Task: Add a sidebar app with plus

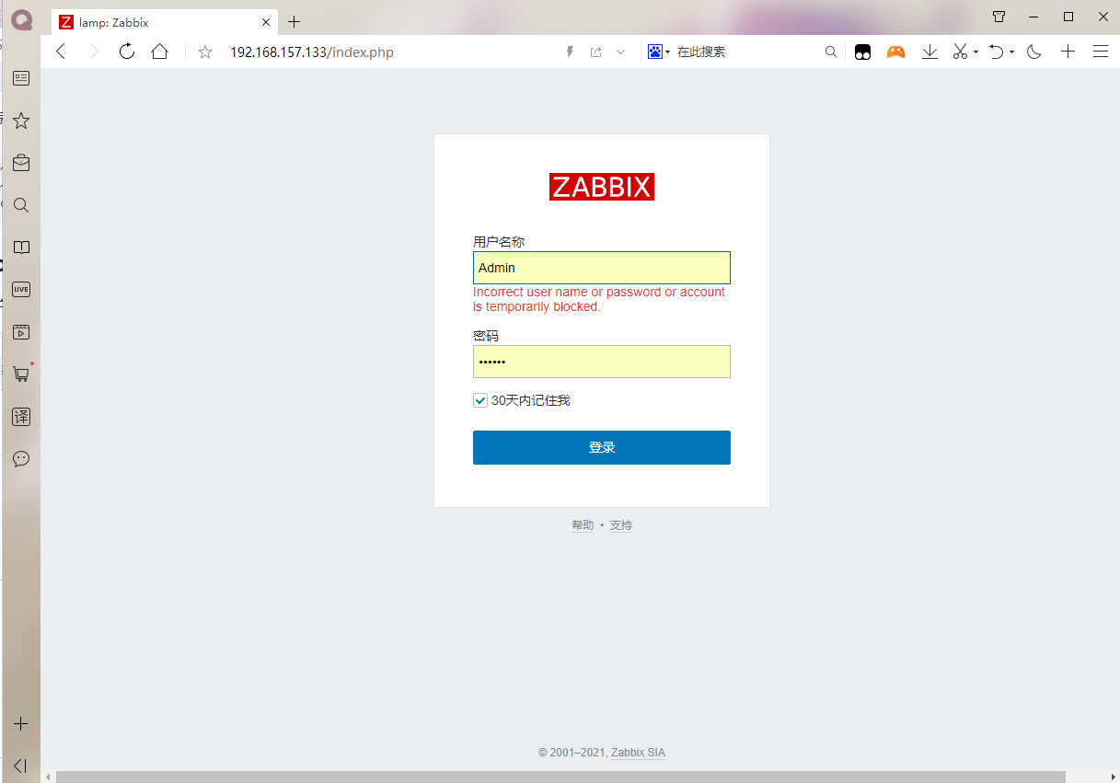Action: click(21, 724)
